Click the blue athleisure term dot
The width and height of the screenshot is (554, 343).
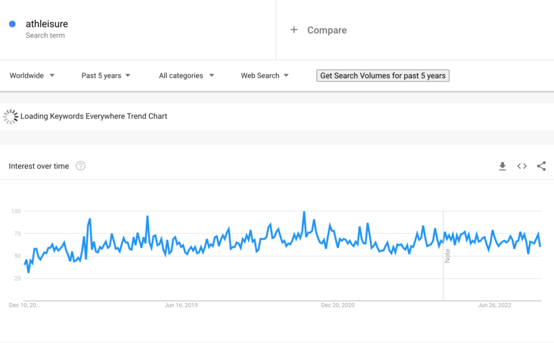12,24
